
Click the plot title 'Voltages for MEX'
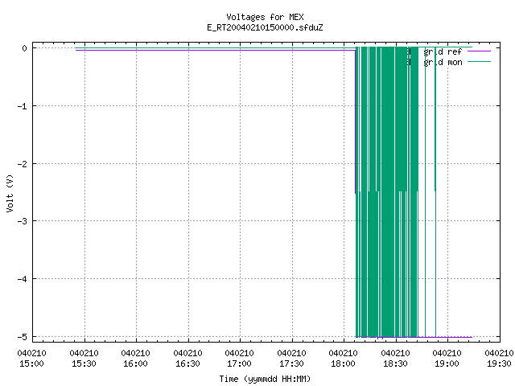(265, 17)
